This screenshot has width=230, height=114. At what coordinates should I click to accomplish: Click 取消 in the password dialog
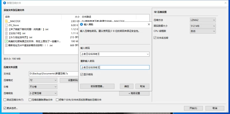[142, 86]
